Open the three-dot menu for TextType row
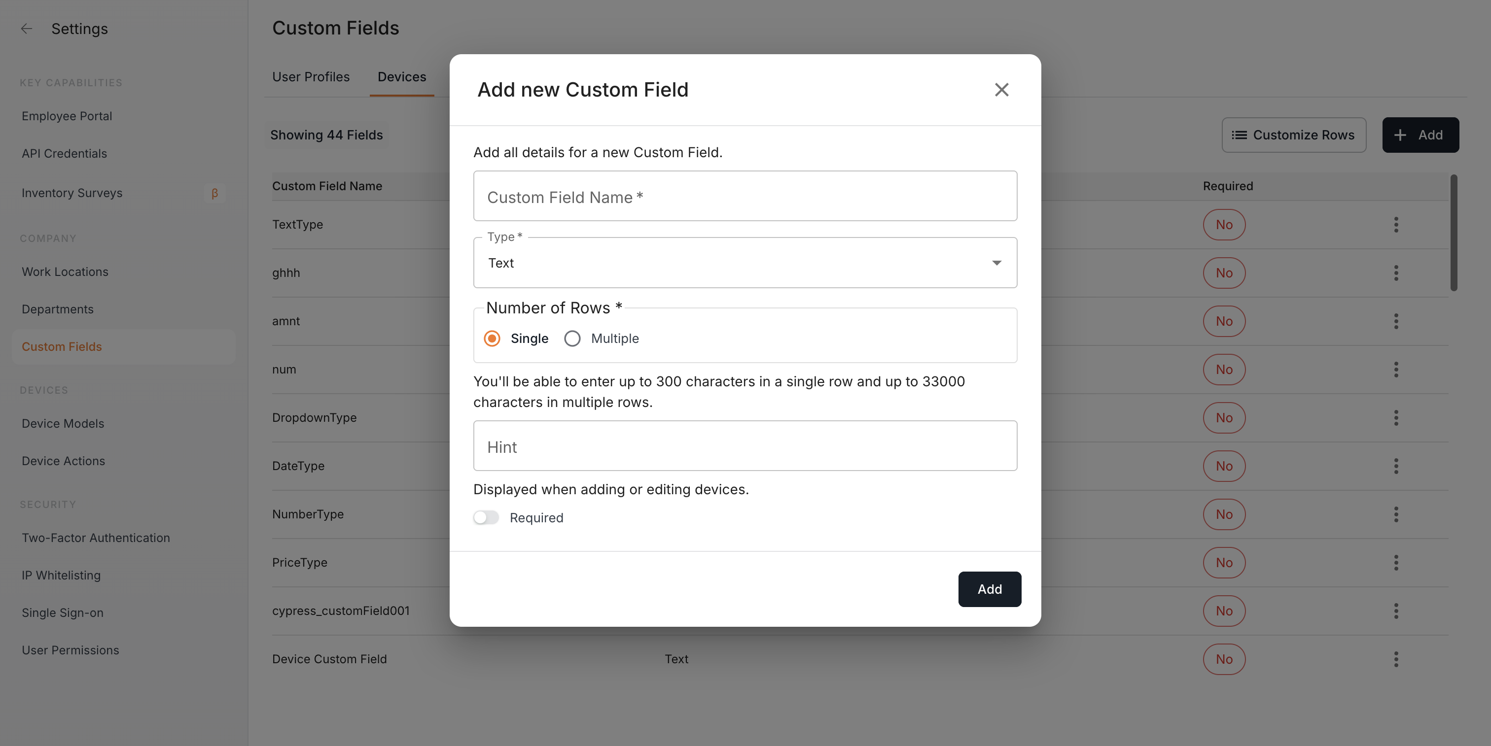The width and height of the screenshot is (1491, 746). tap(1396, 224)
